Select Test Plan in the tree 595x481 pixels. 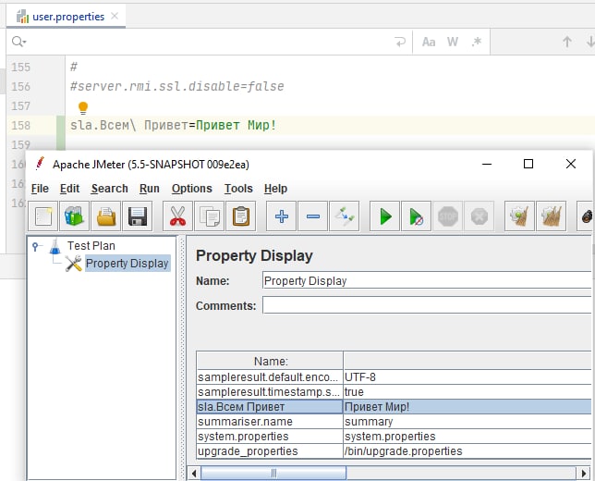(x=91, y=246)
